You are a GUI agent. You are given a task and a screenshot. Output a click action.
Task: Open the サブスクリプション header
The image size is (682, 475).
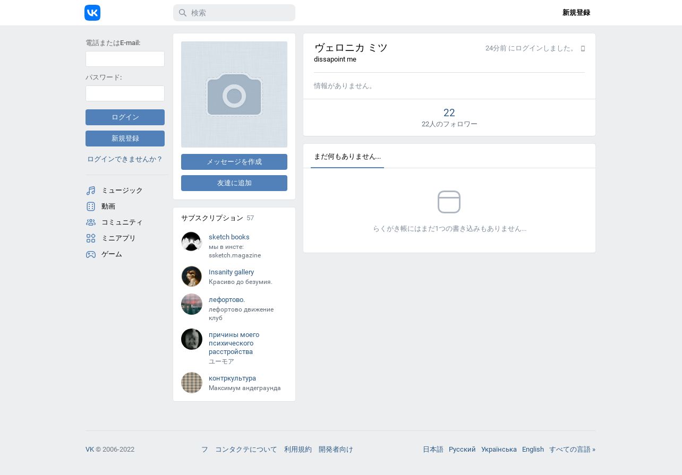212,218
